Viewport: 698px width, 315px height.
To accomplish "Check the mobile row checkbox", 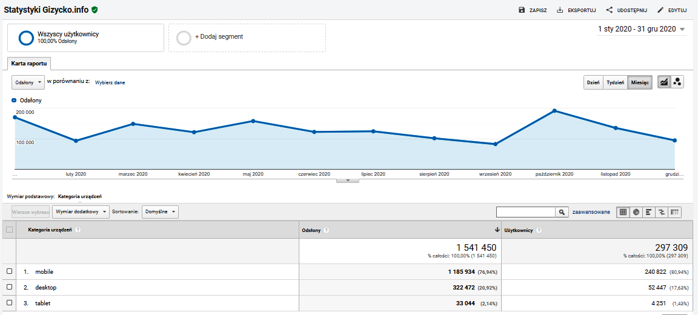I will [x=9, y=271].
